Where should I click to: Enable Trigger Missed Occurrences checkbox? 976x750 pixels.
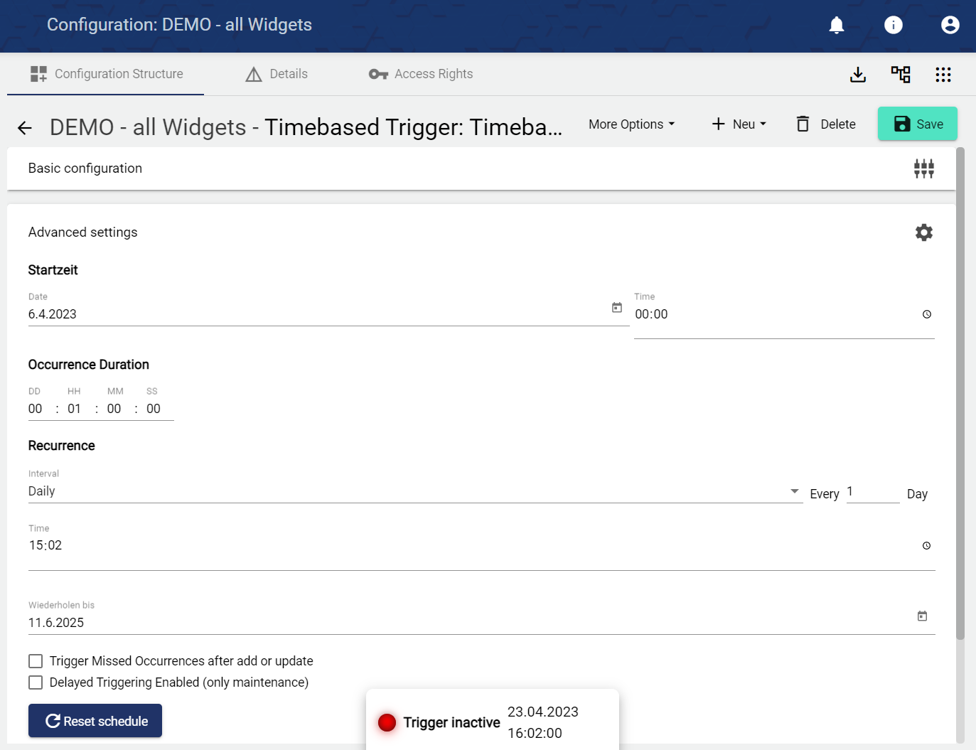(36, 661)
